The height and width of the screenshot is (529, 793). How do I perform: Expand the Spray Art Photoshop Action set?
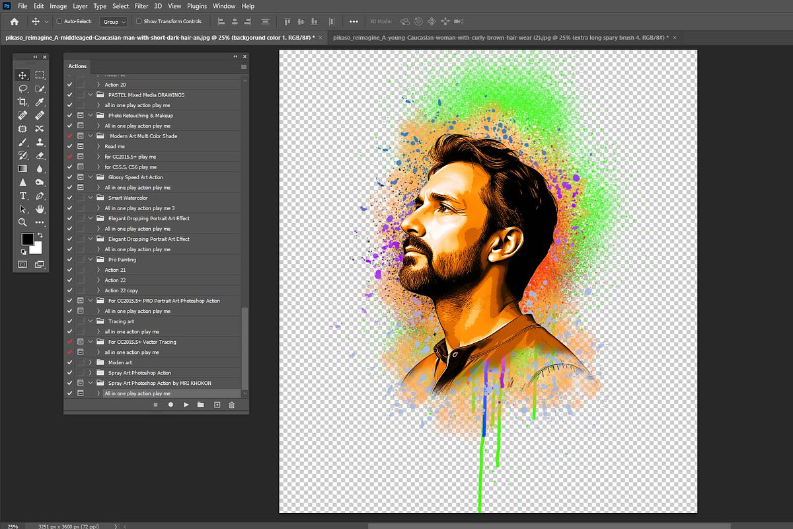pyautogui.click(x=91, y=373)
